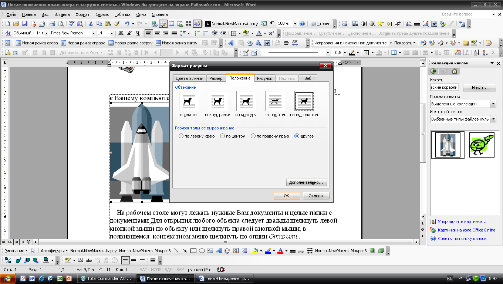
Task: Open the "Сервис" menu
Action: tap(102, 14)
